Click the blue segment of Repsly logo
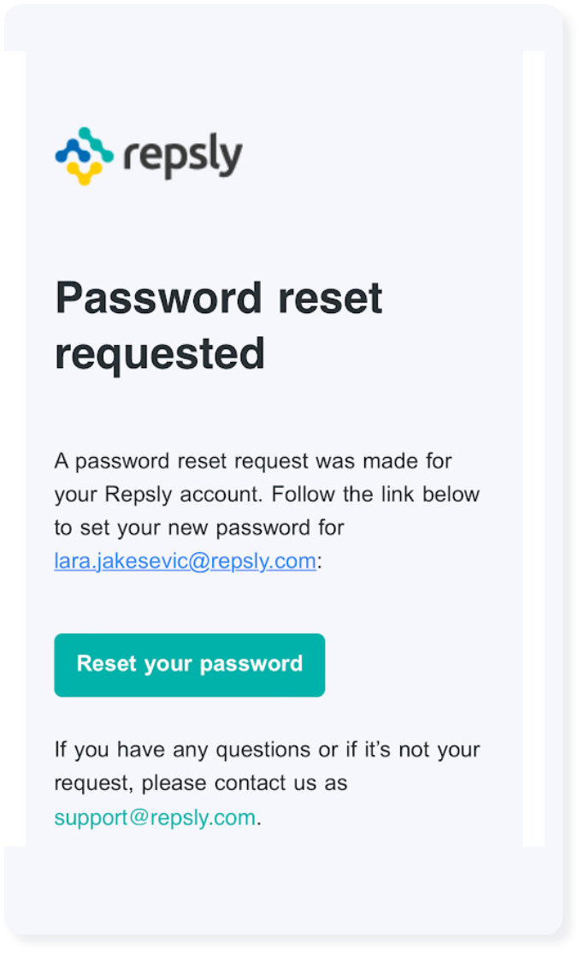Viewport: 584px width, 956px height. point(72,151)
